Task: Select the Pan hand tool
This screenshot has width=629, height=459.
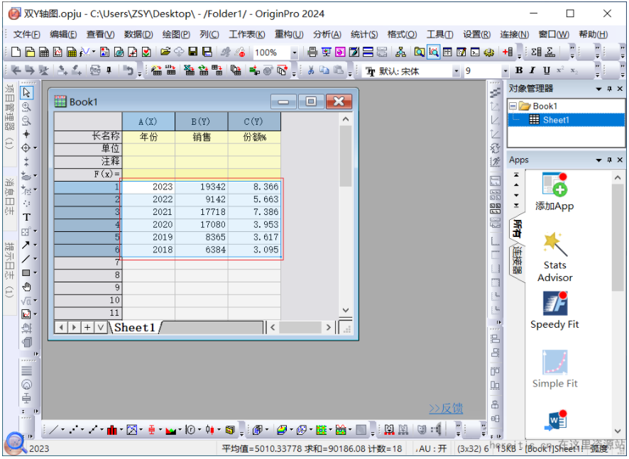Action: pos(26,287)
